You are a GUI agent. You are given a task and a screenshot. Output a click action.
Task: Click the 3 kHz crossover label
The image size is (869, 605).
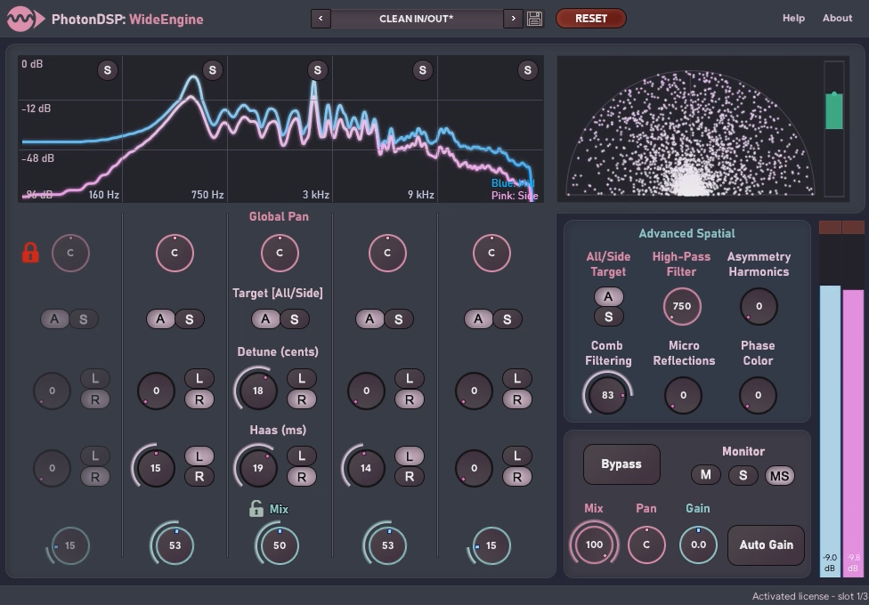point(316,195)
